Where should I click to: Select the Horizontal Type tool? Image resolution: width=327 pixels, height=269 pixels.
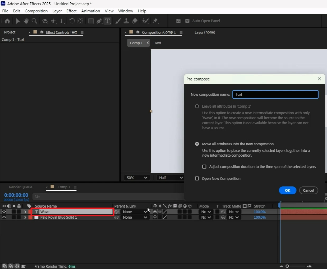click(107, 21)
